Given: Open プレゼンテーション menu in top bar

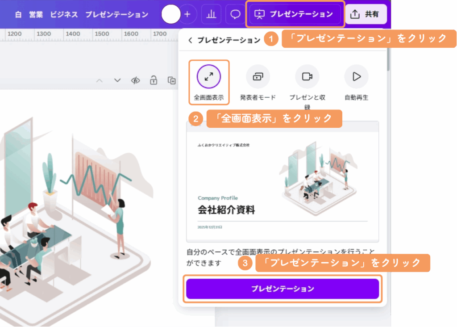Looking at the screenshot, I should tap(295, 14).
